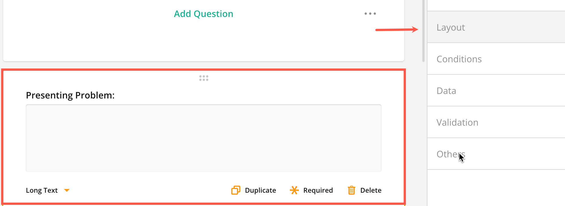The height and width of the screenshot is (206, 565).
Task: Click the orange Required asterisk icon
Action: coord(294,190)
